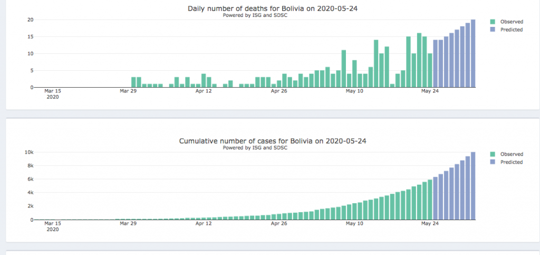
Task: Click Mar 29 x-axis label in deaths chart
Action: (x=129, y=91)
